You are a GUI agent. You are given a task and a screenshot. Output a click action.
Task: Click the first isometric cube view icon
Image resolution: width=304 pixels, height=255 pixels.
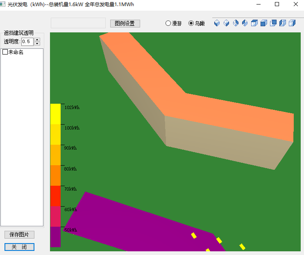(x=217, y=23)
